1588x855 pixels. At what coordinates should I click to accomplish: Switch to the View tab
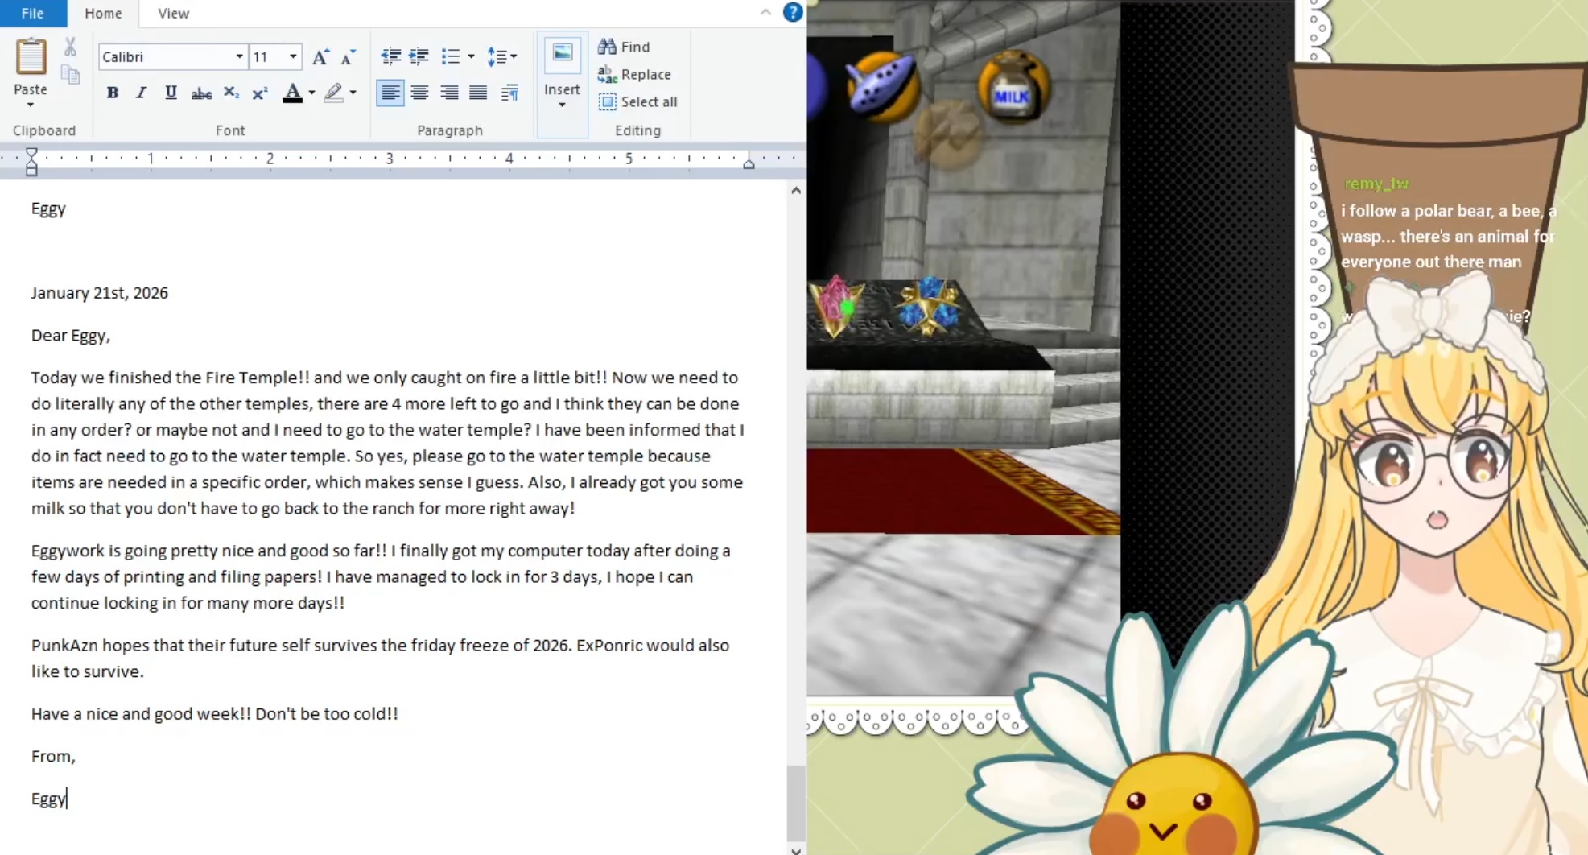click(174, 13)
